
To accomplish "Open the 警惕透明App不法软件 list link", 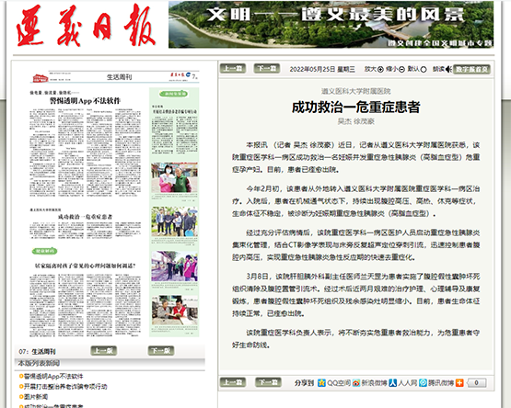I will pyautogui.click(x=53, y=377).
